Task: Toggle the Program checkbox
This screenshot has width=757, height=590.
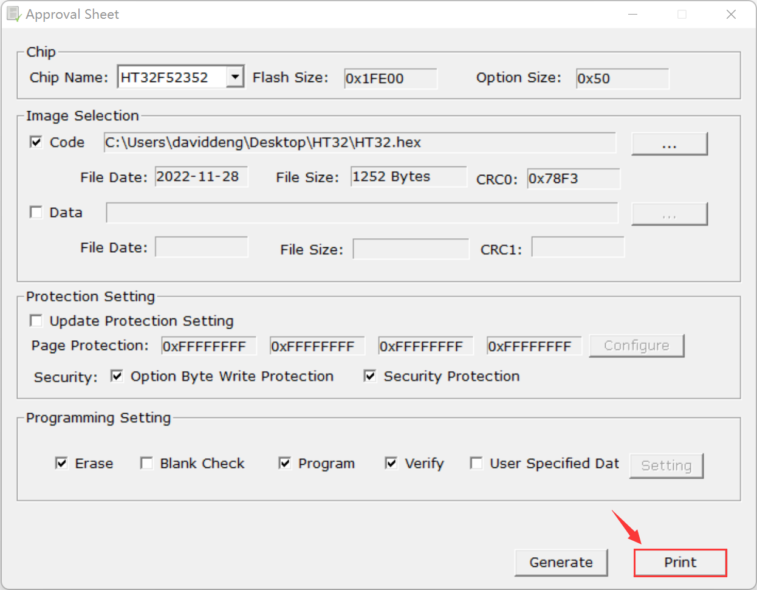Action: pos(284,464)
